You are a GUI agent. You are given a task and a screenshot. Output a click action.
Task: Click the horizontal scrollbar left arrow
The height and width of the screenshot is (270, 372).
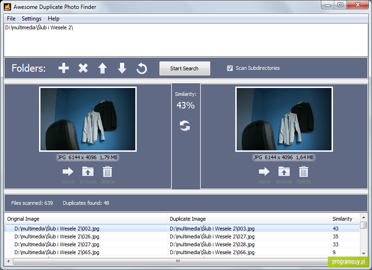tap(8, 262)
